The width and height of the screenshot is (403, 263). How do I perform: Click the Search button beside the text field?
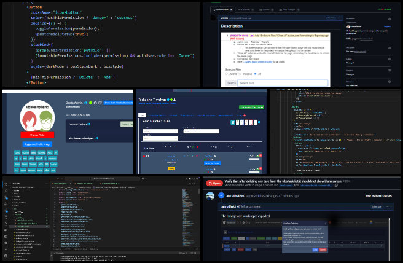[232, 83]
